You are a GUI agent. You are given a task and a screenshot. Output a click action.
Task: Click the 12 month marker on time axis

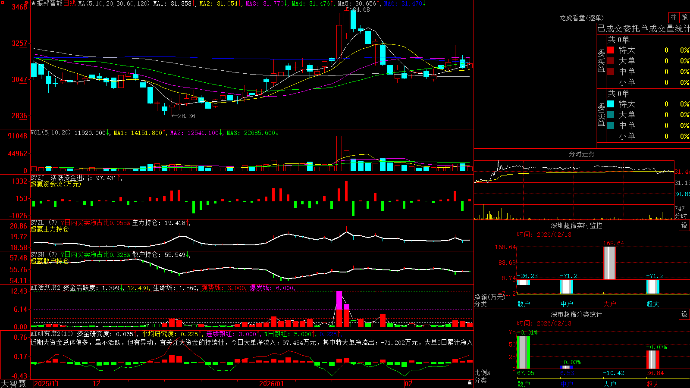click(97, 384)
